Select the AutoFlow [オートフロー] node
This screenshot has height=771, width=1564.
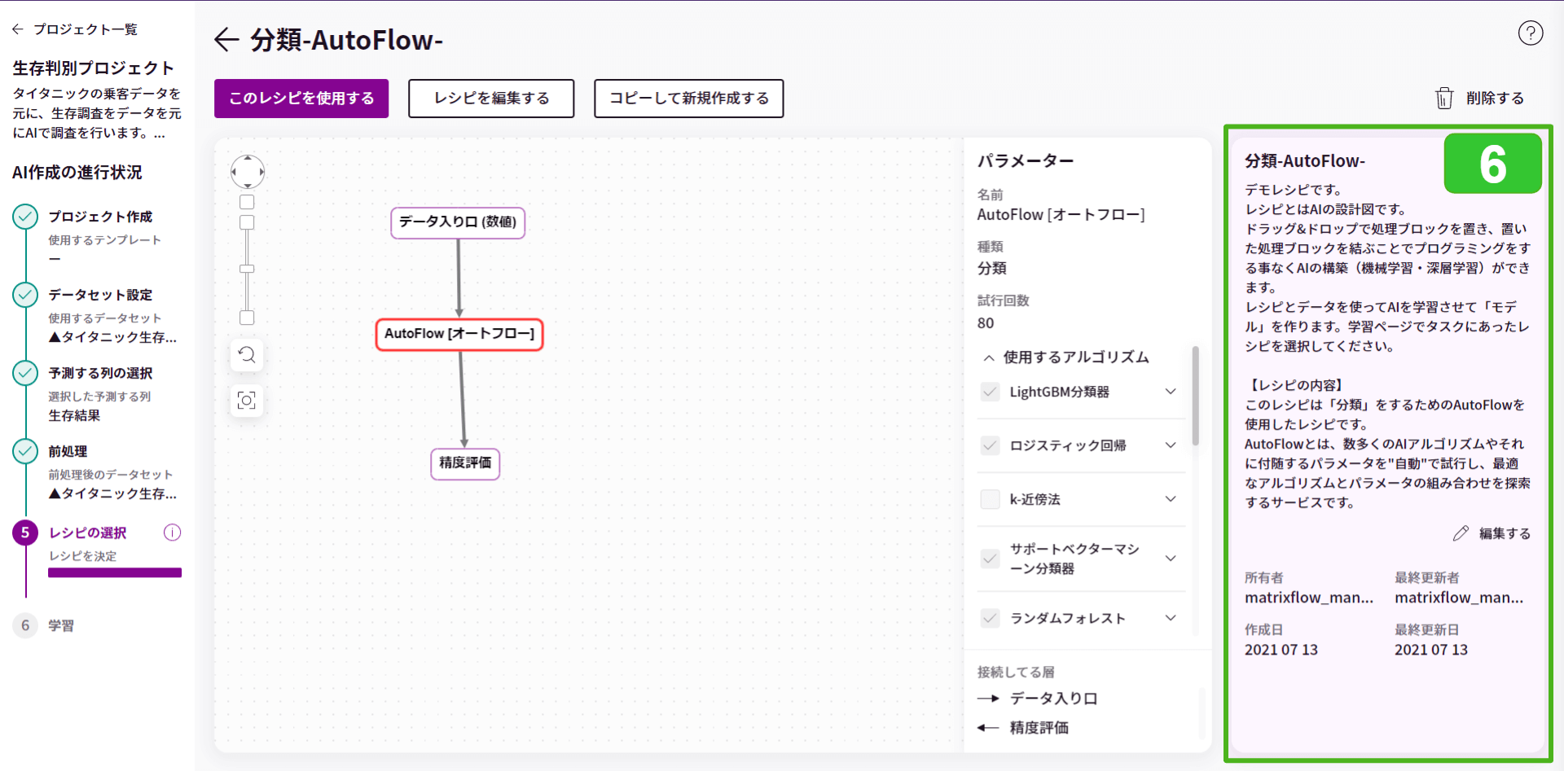pyautogui.click(x=459, y=334)
